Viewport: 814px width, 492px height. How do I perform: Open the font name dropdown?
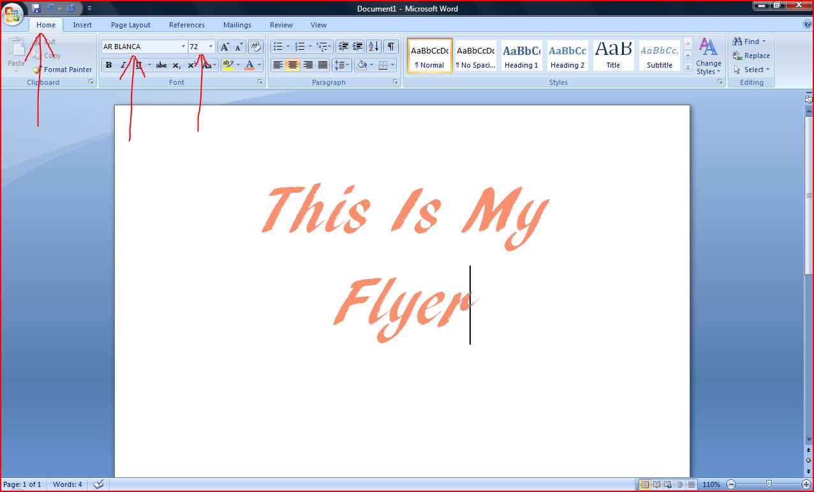click(x=183, y=46)
